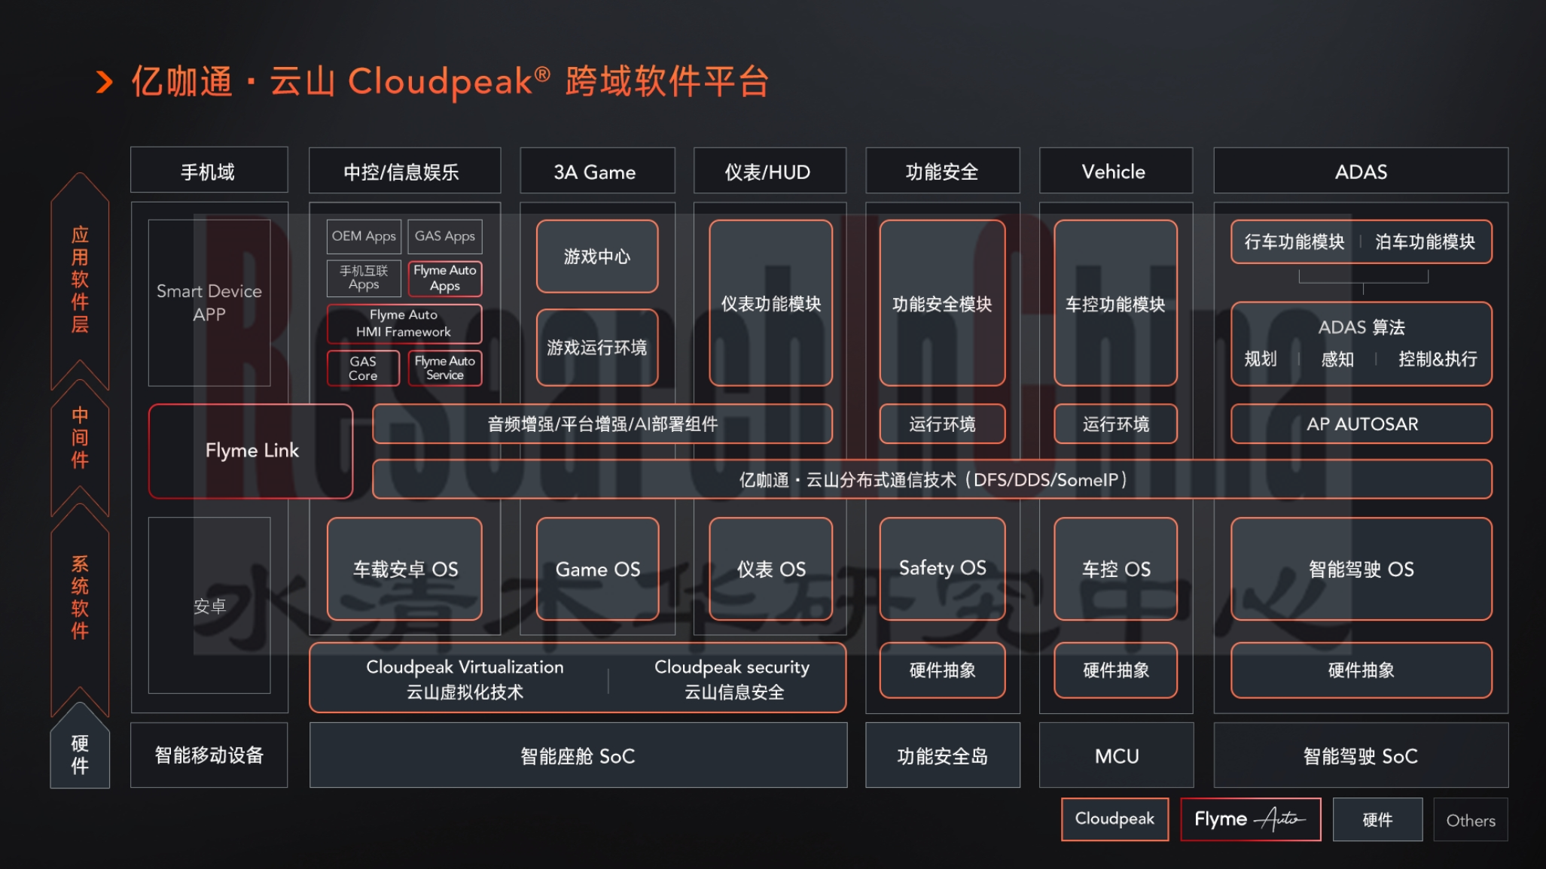Click 硬件抽象 under Safety OS
Viewport: 1546px width, 869px height.
tap(942, 670)
